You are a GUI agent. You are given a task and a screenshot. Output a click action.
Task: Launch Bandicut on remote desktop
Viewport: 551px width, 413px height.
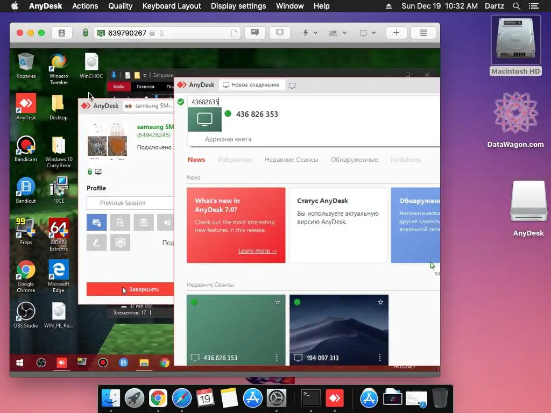(x=26, y=190)
